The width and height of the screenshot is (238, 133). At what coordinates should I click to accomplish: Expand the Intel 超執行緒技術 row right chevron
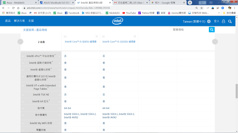59,63
